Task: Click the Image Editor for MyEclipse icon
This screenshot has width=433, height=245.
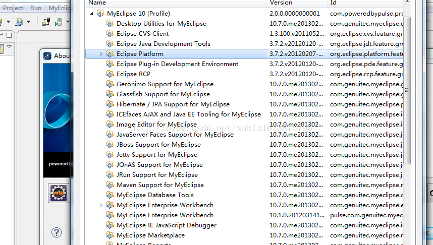Action: coord(110,125)
